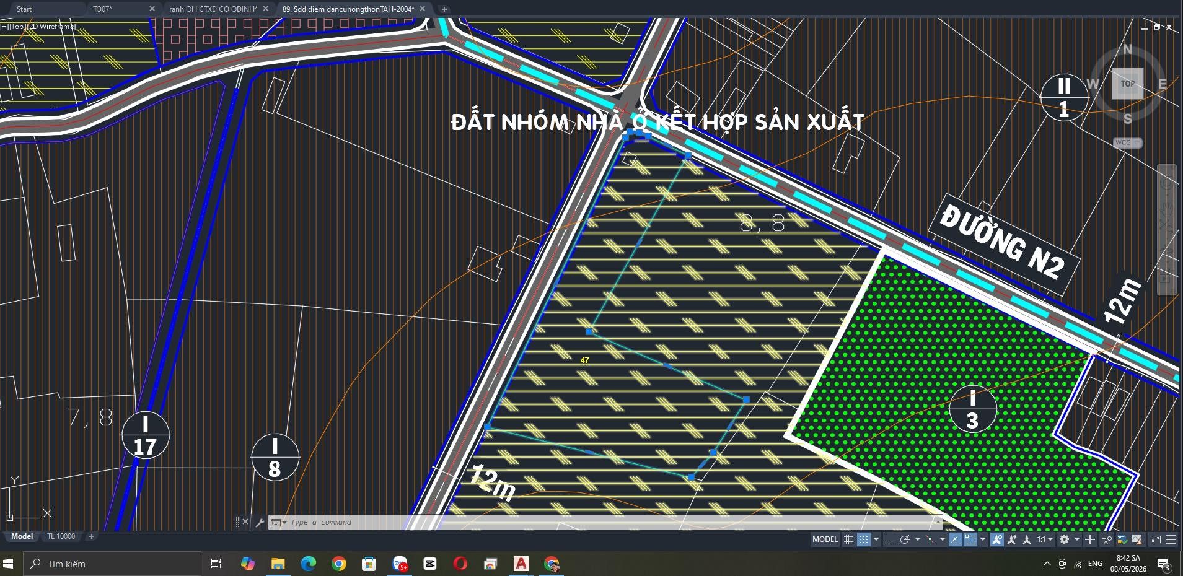Click the graphics performance icon in the status bar
Viewport: 1183px width, 576px height.
1137,539
